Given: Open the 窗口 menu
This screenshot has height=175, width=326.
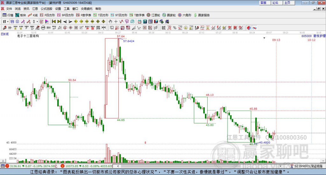Looking at the screenshot, I should pyautogui.click(x=75, y=9).
